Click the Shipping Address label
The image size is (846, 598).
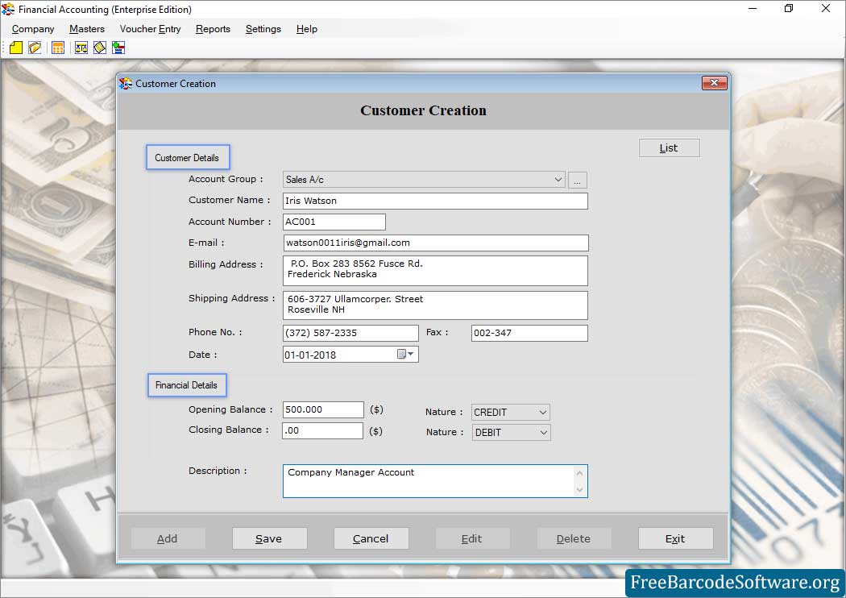(231, 298)
